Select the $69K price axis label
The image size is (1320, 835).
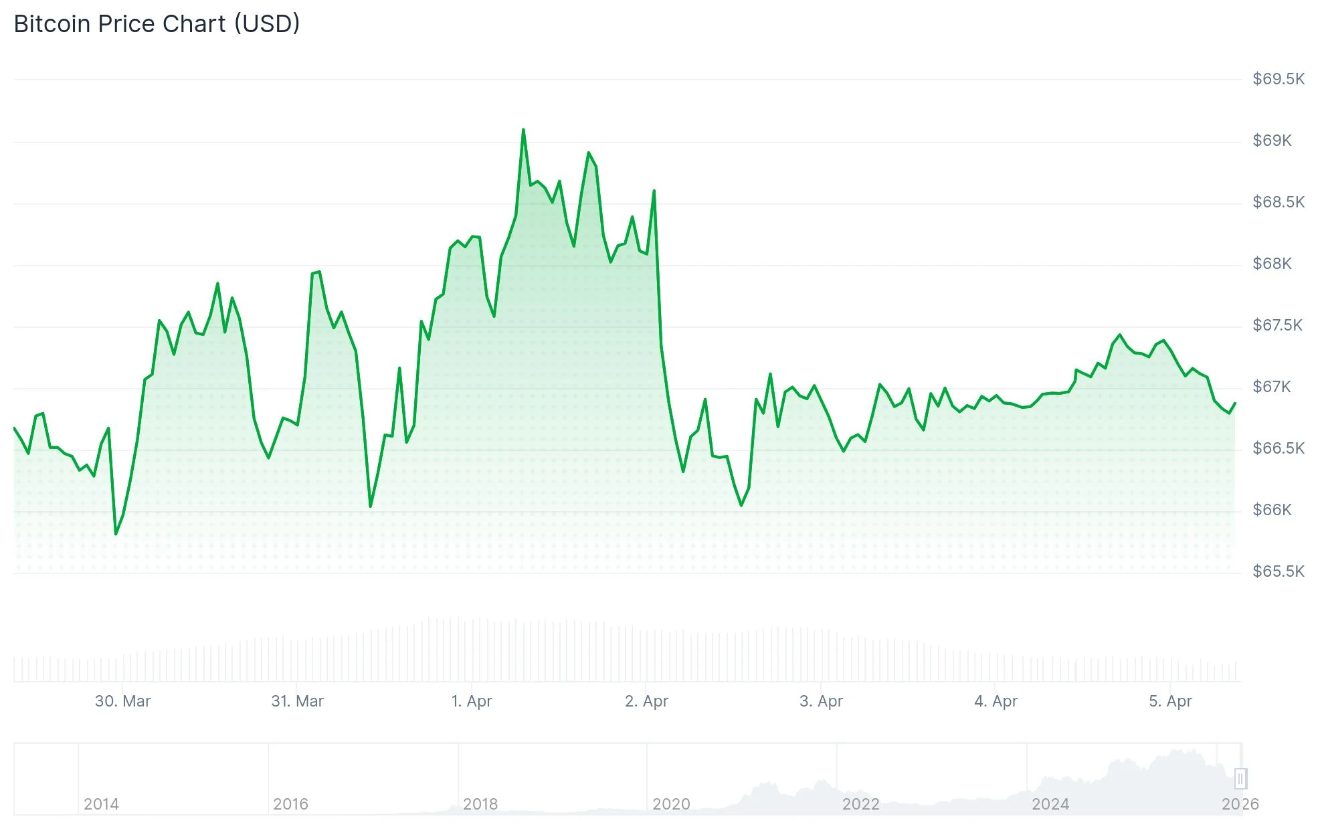[1272, 141]
